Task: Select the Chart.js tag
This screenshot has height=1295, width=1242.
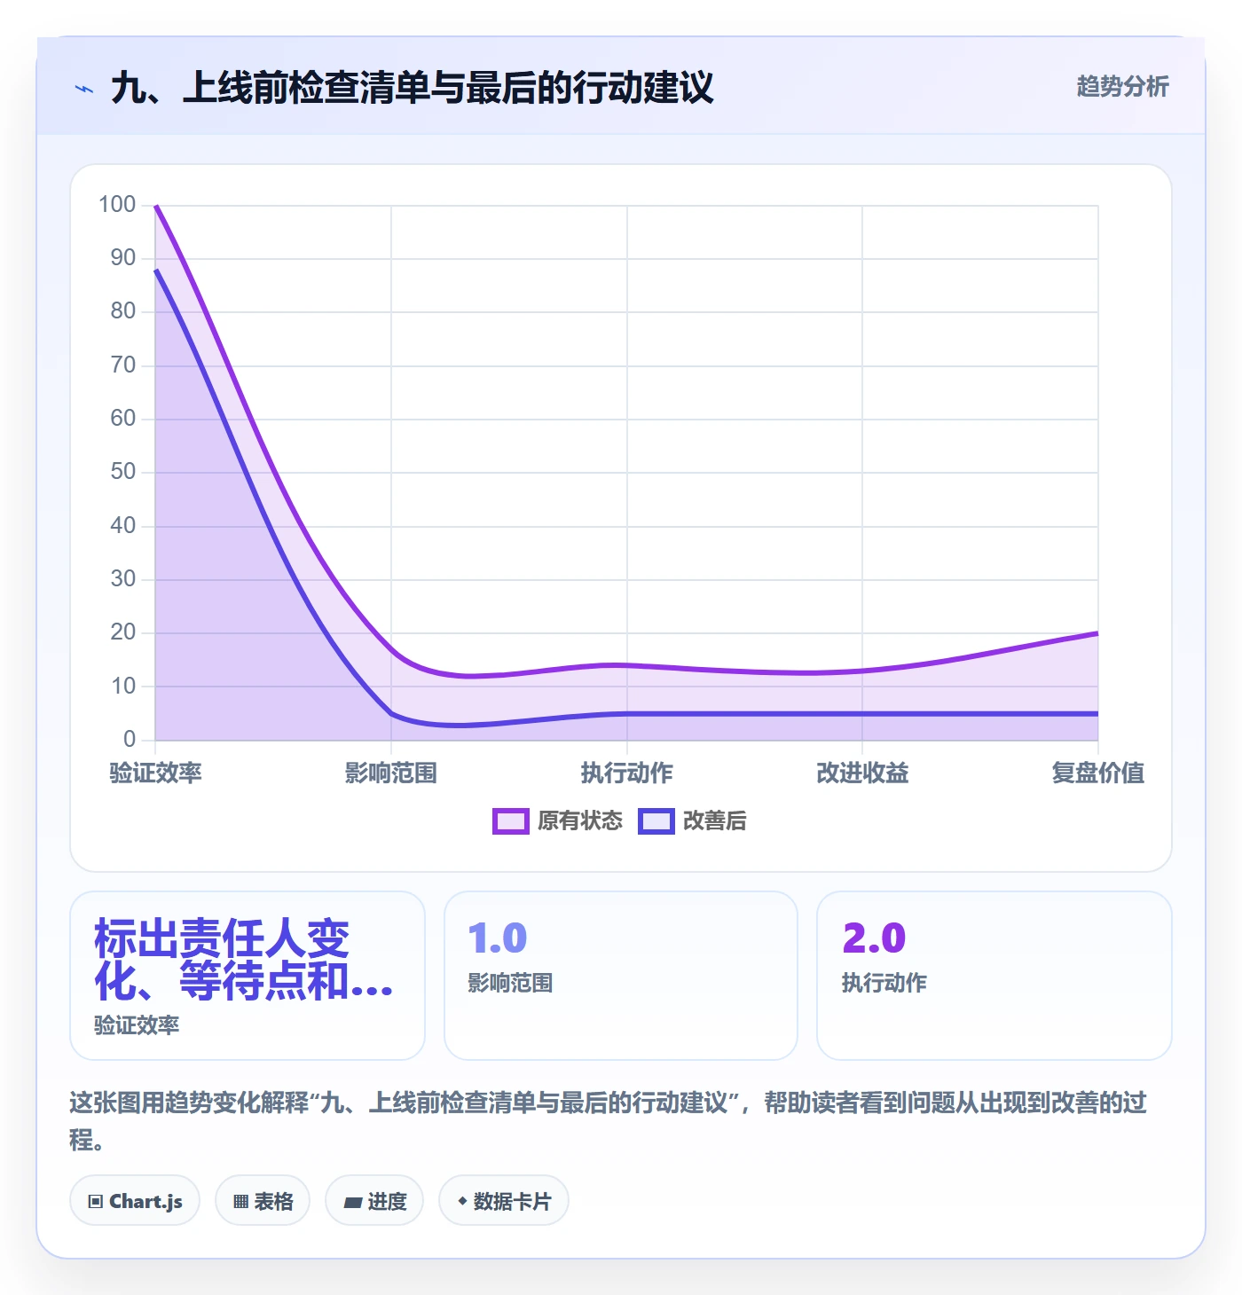Action: (x=135, y=1201)
